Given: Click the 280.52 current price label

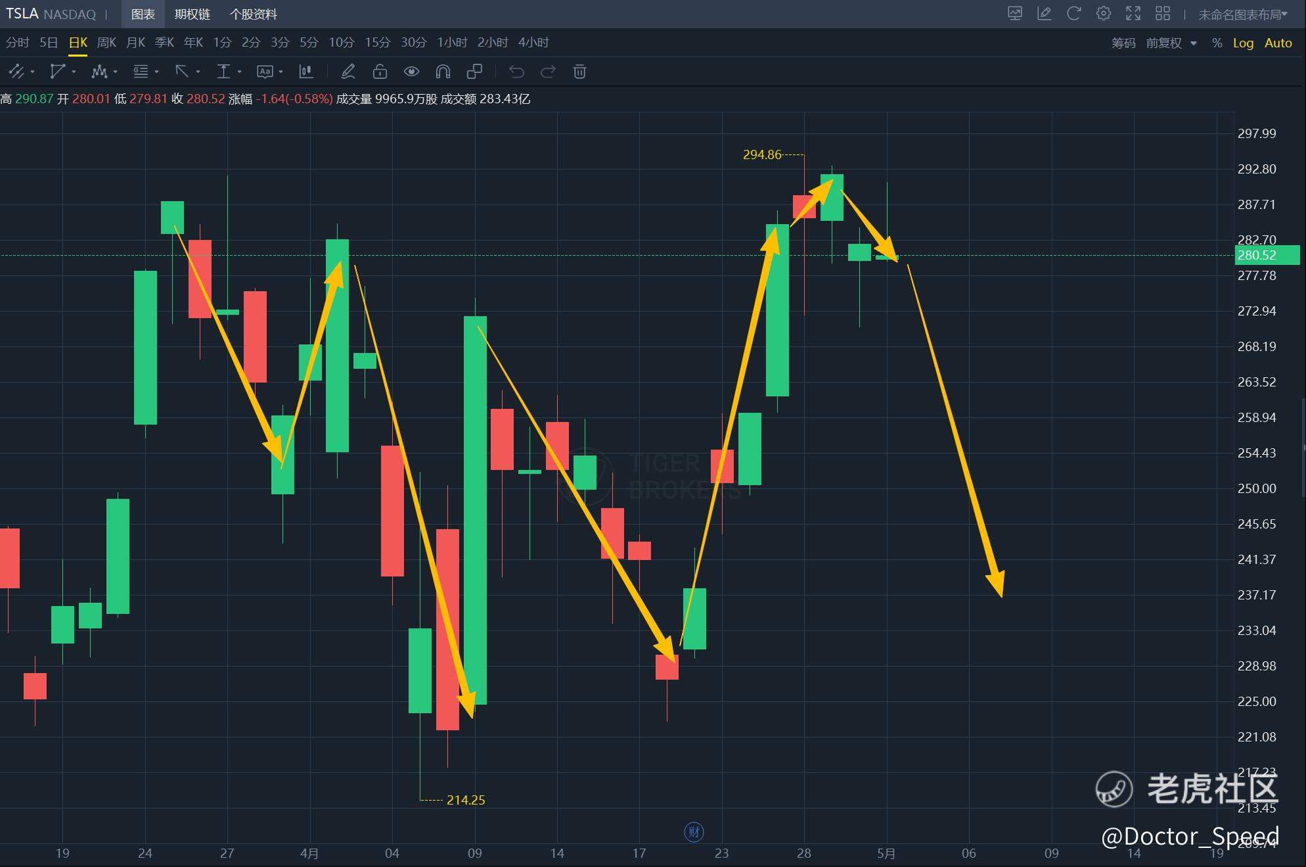Looking at the screenshot, I should (1267, 255).
